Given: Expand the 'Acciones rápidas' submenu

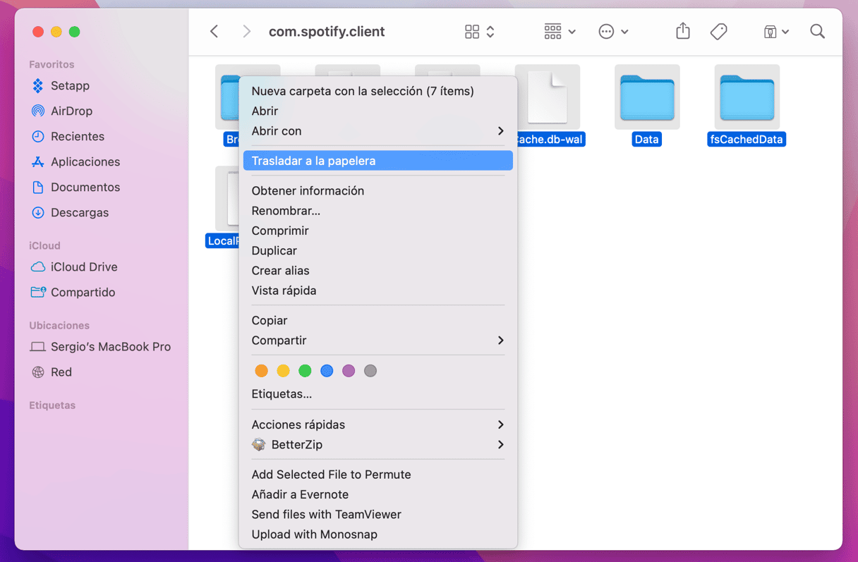Looking at the screenshot, I should 377,424.
